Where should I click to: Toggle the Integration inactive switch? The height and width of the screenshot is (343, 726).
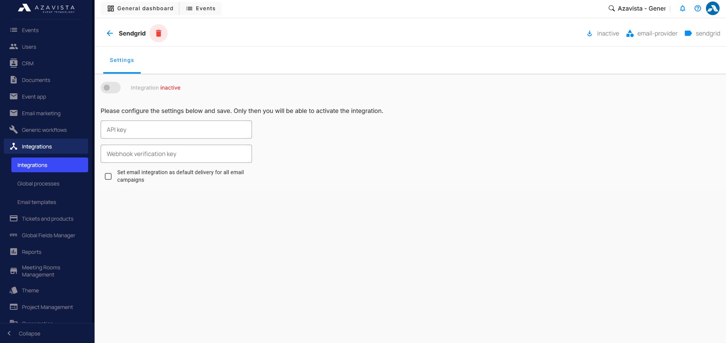[x=110, y=88]
